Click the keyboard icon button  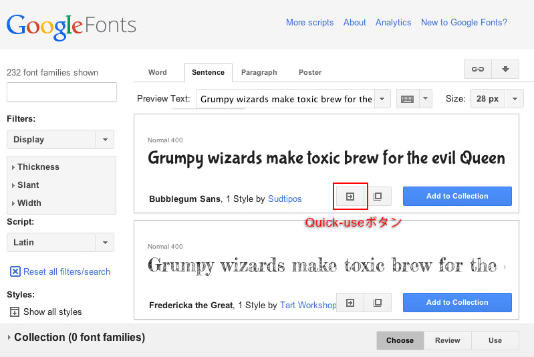407,99
